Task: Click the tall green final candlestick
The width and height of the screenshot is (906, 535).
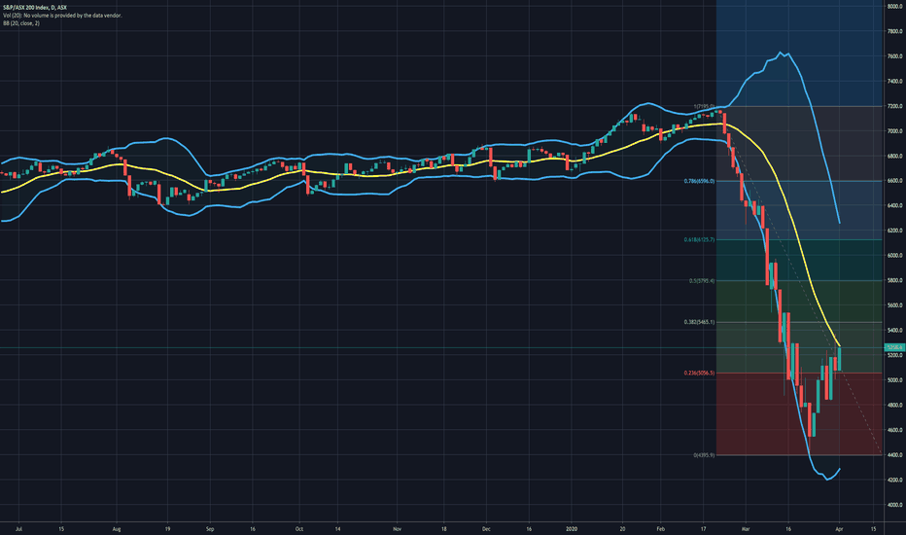Action: [x=840, y=359]
